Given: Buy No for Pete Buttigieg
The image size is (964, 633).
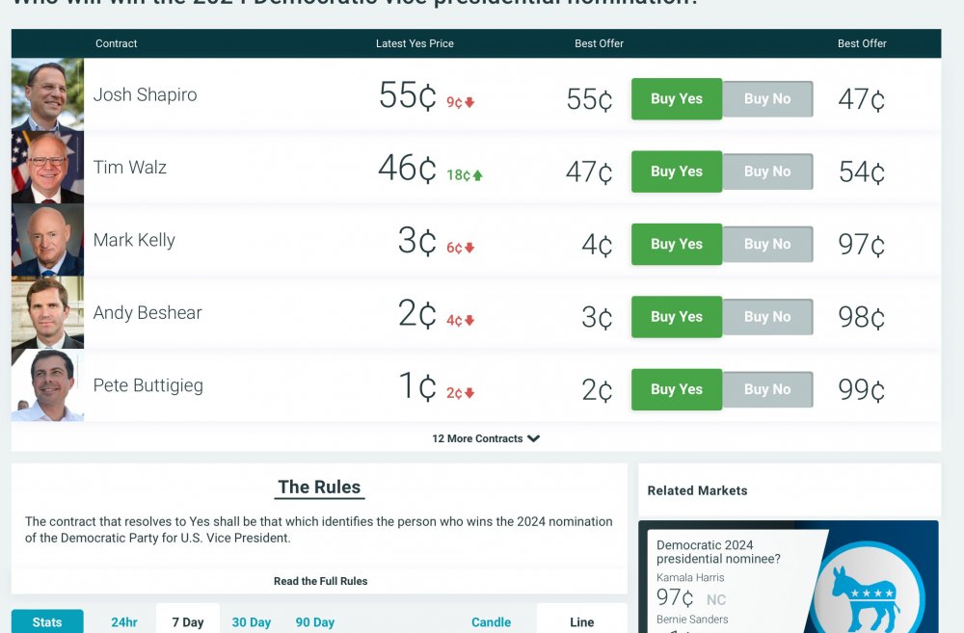Looking at the screenshot, I should [766, 390].
